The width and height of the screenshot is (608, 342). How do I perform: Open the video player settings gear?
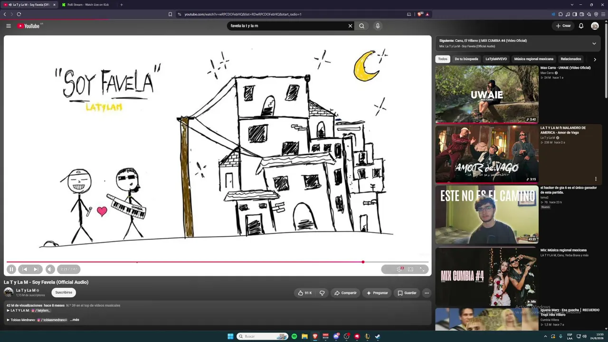click(x=399, y=269)
